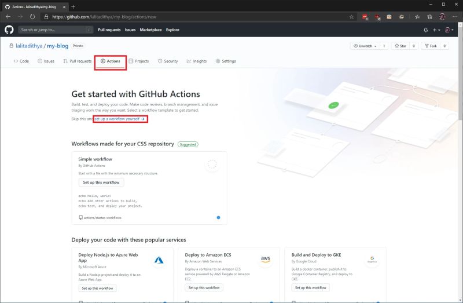Set up Build and Deploy to GKE workflow

point(311,287)
